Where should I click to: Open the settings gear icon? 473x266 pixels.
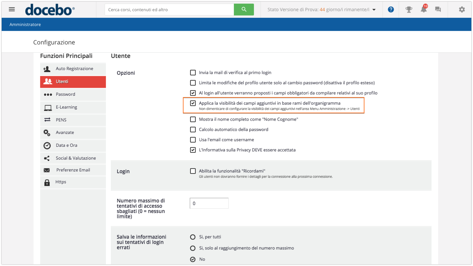(462, 10)
